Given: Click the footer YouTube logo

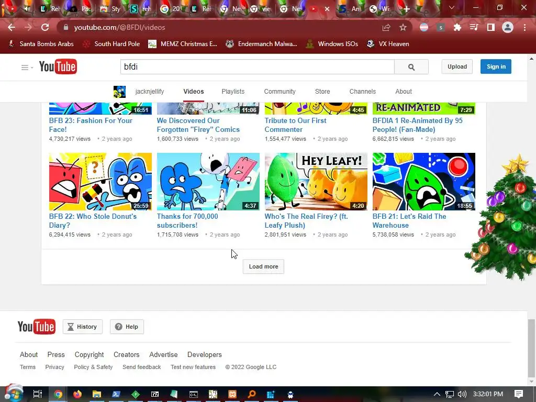Looking at the screenshot, I should point(36,327).
